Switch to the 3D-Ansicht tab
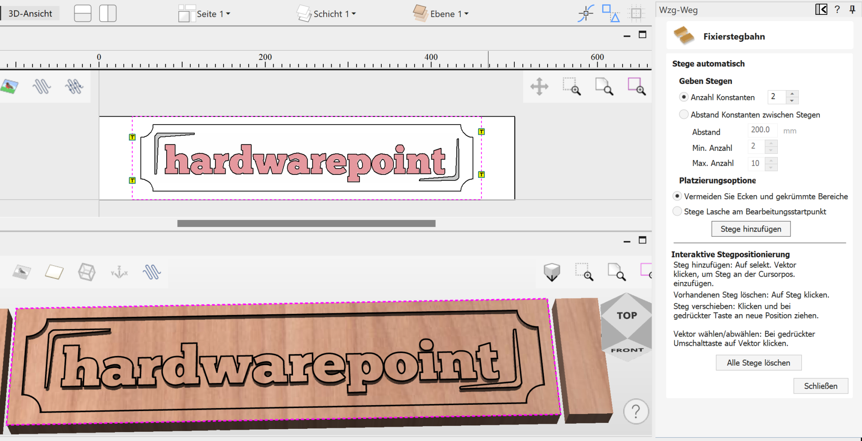 (x=30, y=13)
